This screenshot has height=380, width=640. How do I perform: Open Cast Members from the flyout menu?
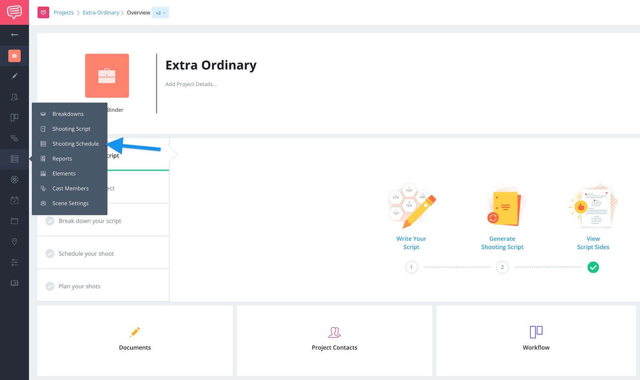pos(70,189)
